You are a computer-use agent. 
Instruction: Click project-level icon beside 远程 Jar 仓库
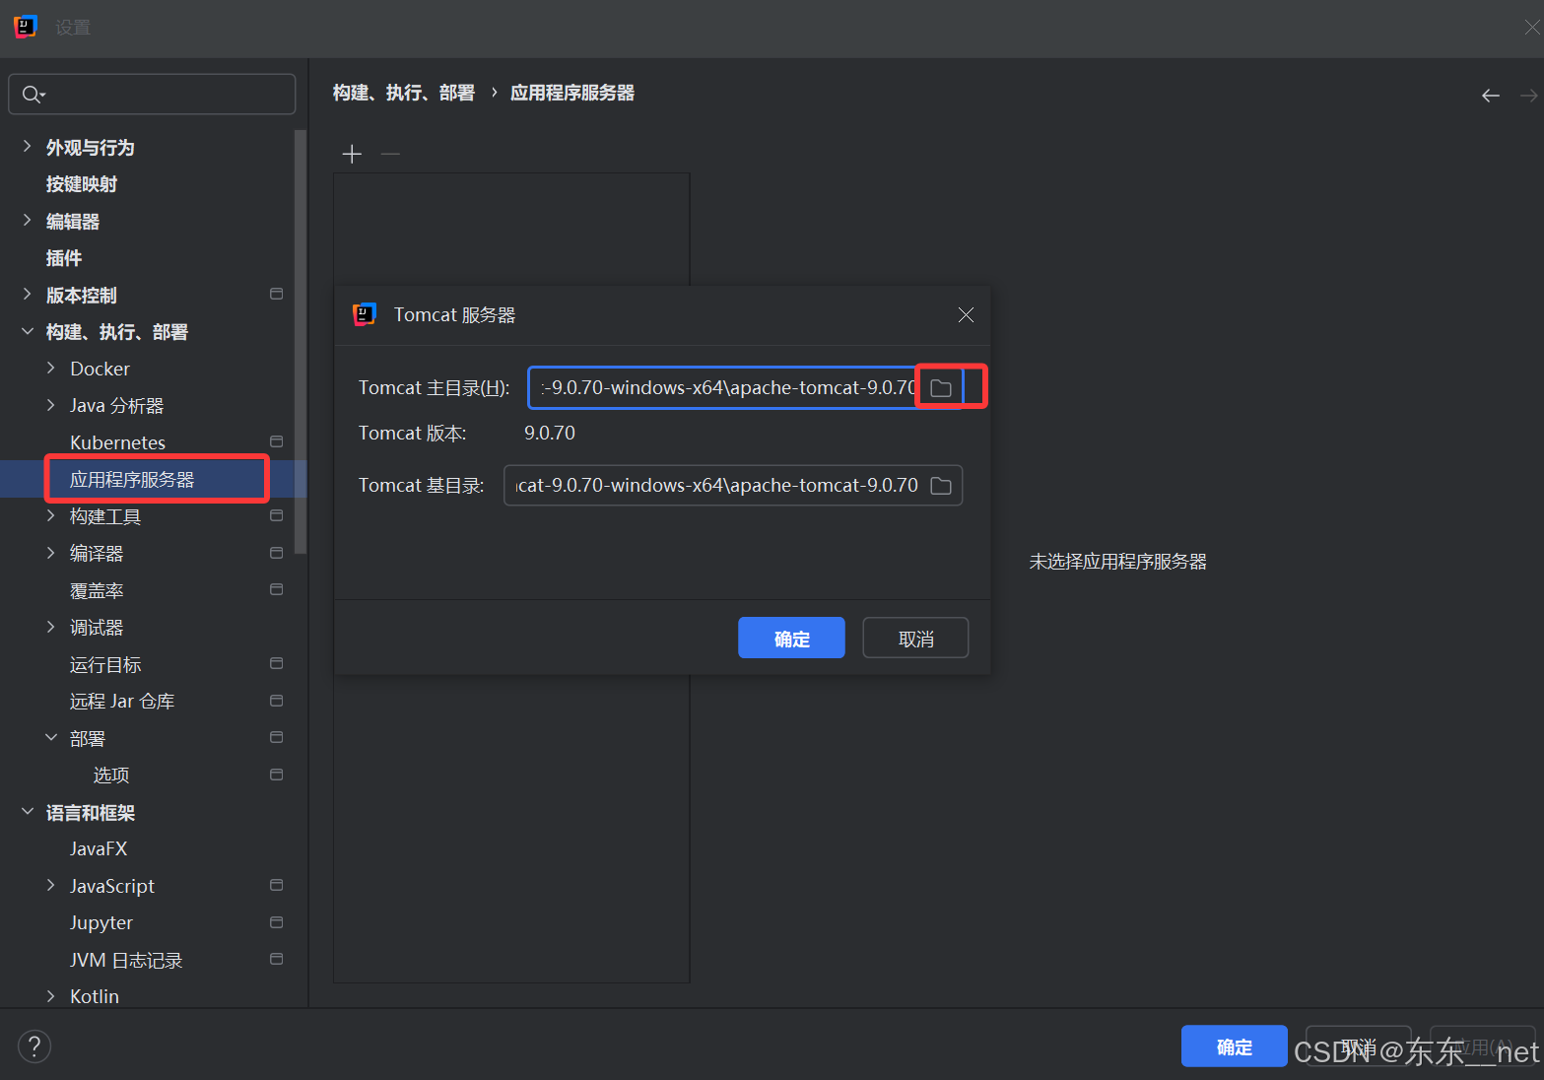tap(277, 701)
